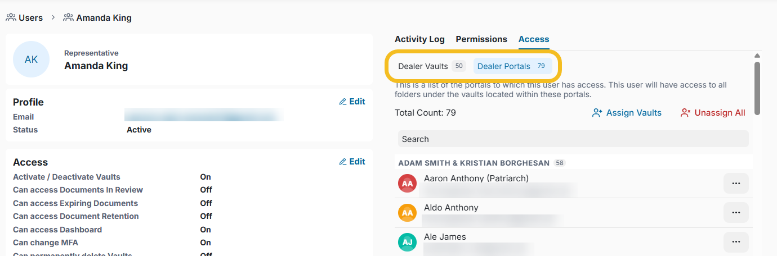Open the Activity Log tab
The image size is (777, 256).
pyautogui.click(x=419, y=39)
